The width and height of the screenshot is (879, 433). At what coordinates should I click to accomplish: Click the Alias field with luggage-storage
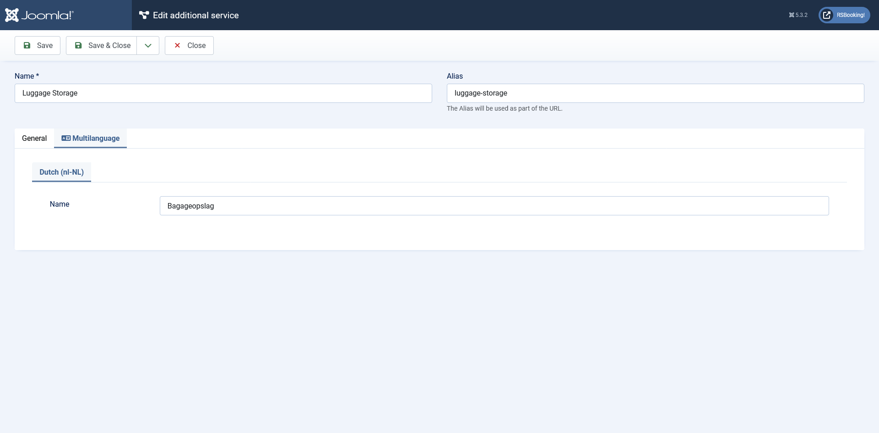656,93
